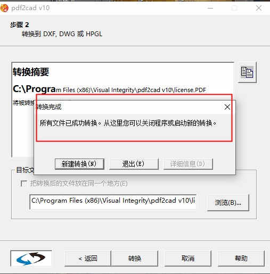
Task: Open folder picker with 浏览(B)...
Action: (x=228, y=203)
